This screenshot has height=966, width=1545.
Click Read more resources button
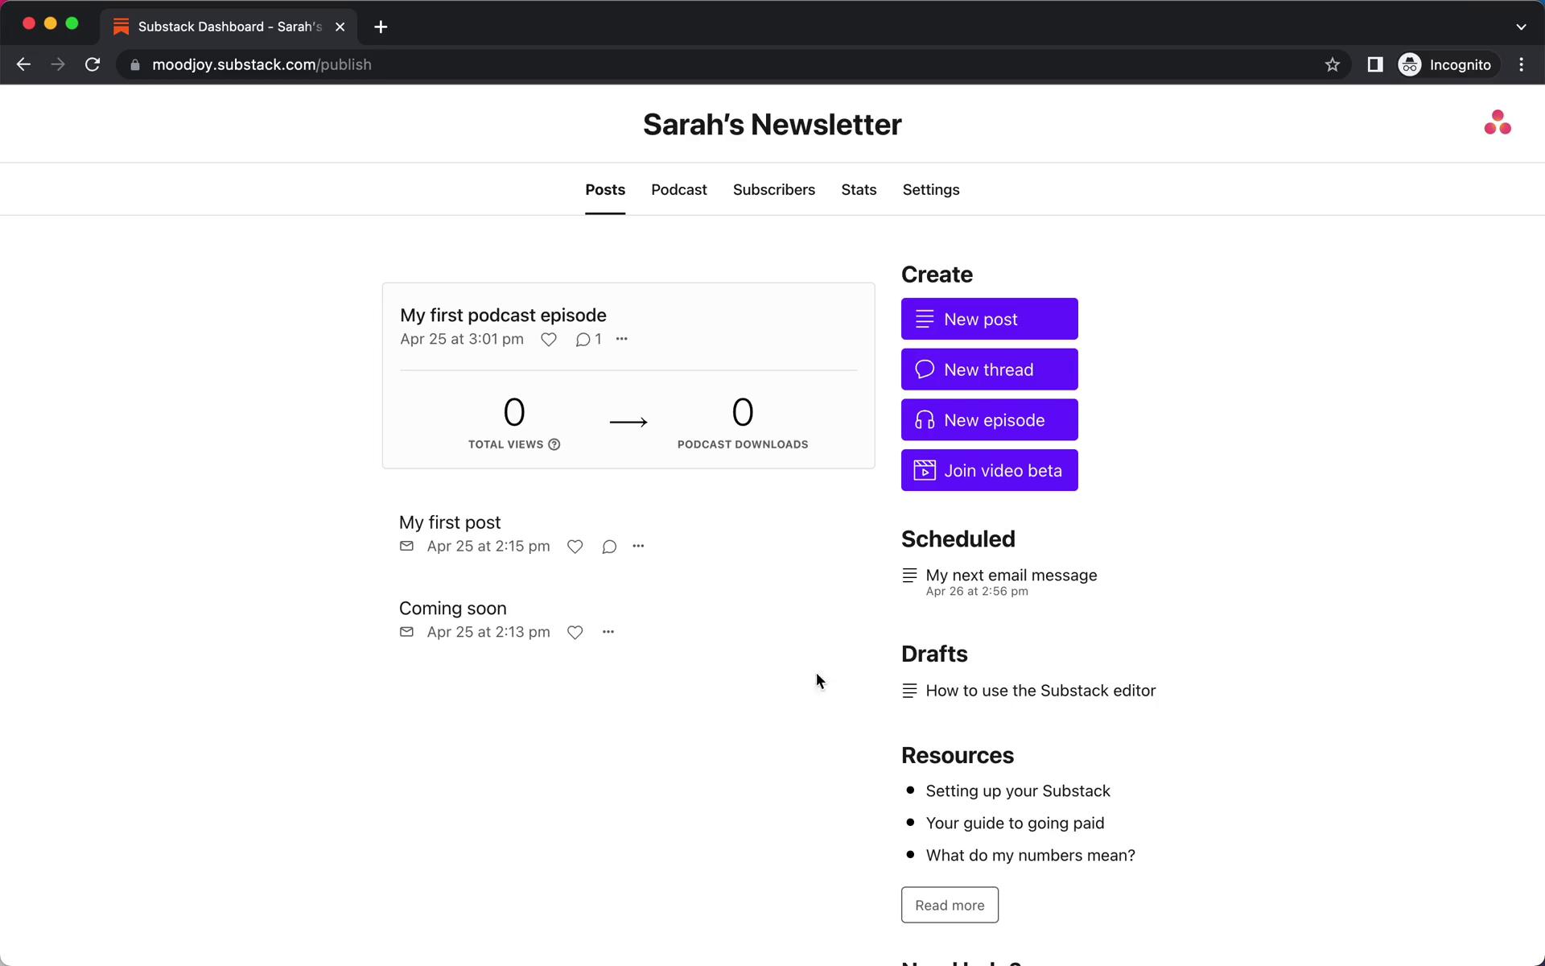pyautogui.click(x=950, y=905)
